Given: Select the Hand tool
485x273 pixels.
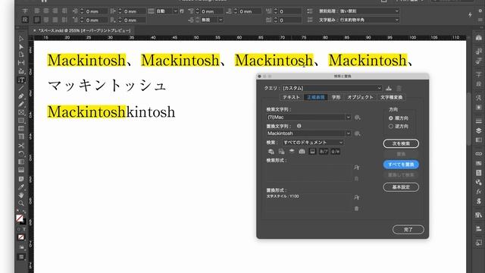Looking at the screenshot, I should pyautogui.click(x=21, y=195).
